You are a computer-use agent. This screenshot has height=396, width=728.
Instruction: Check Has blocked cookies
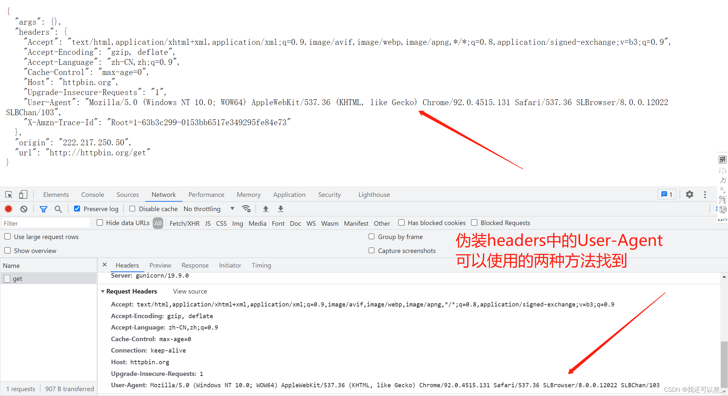coord(401,222)
